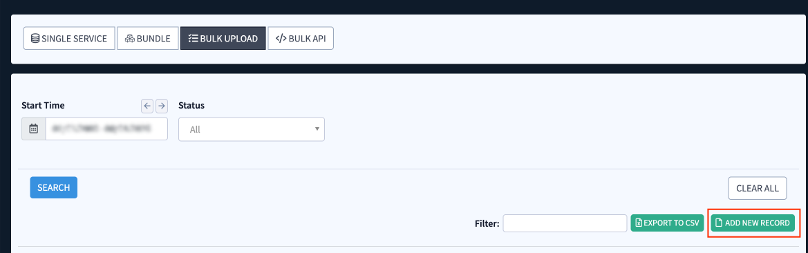Click the database icon on Single Service
This screenshot has height=253, width=808.
tap(35, 39)
